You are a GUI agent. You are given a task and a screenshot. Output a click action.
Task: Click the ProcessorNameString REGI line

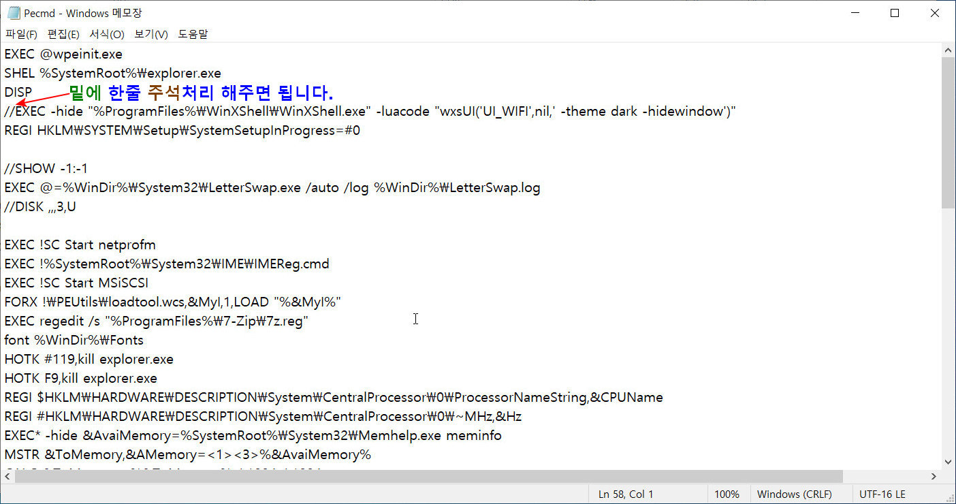[x=334, y=397]
